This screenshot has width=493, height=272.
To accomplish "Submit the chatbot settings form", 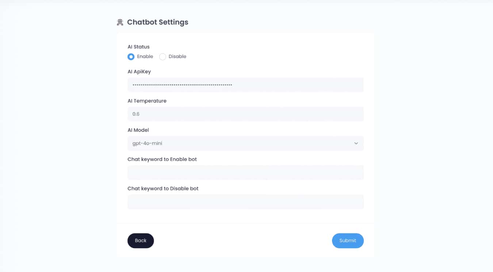I will click(x=347, y=241).
